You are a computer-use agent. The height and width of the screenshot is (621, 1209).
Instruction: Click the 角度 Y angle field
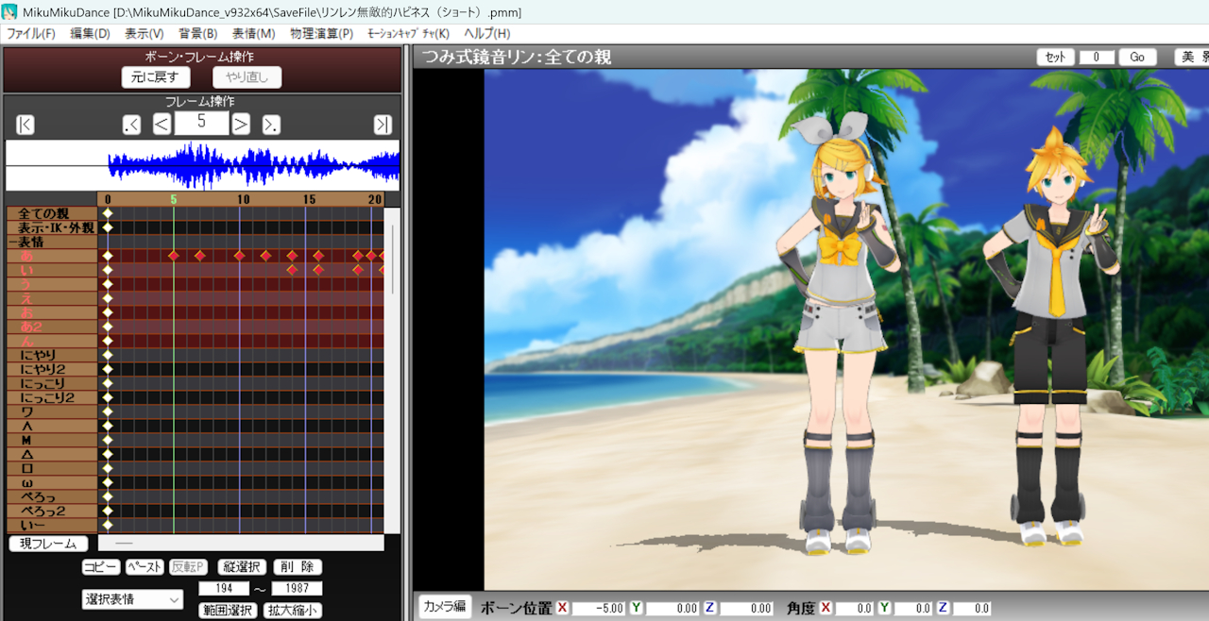(x=914, y=609)
